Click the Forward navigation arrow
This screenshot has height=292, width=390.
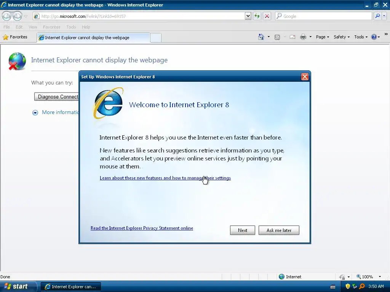17,16
